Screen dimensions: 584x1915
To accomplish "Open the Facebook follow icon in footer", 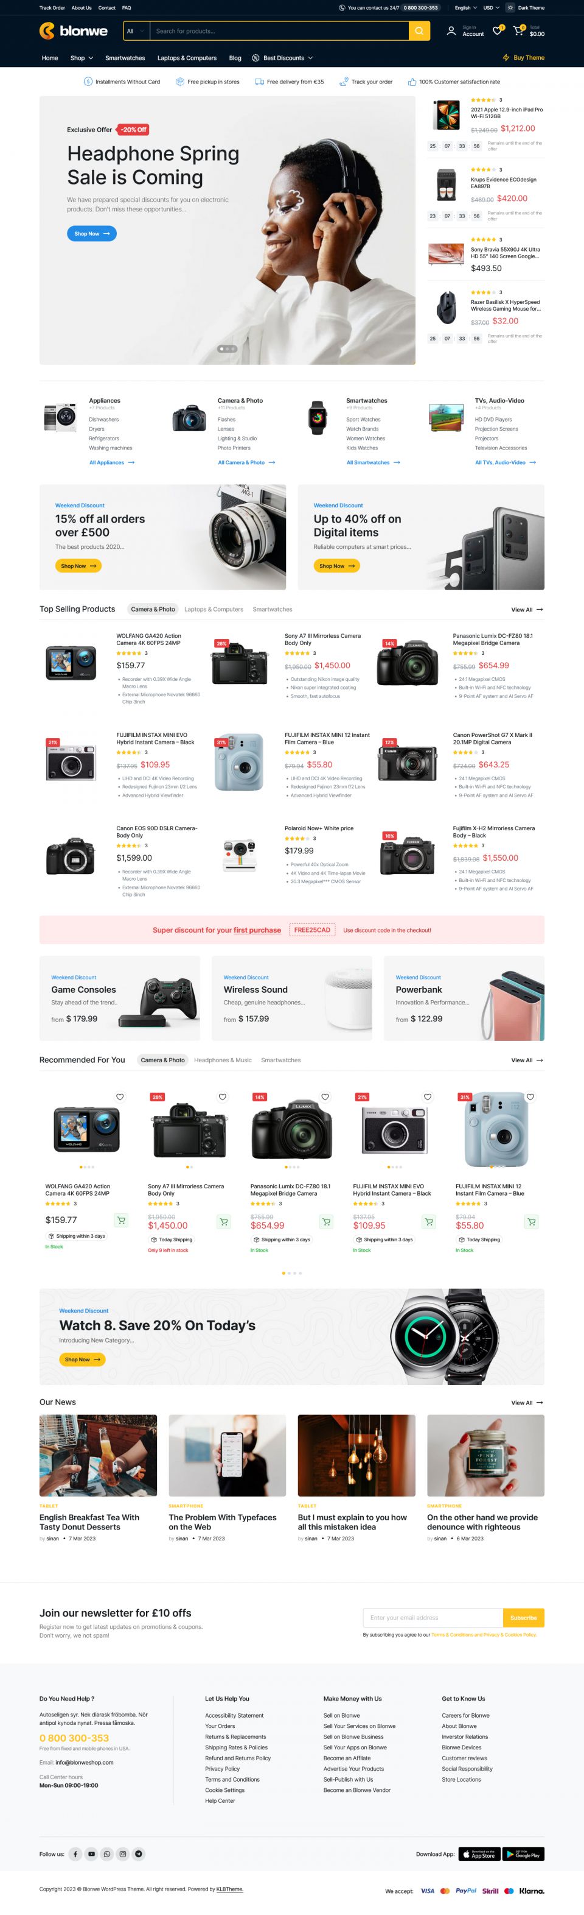I will click(75, 1853).
